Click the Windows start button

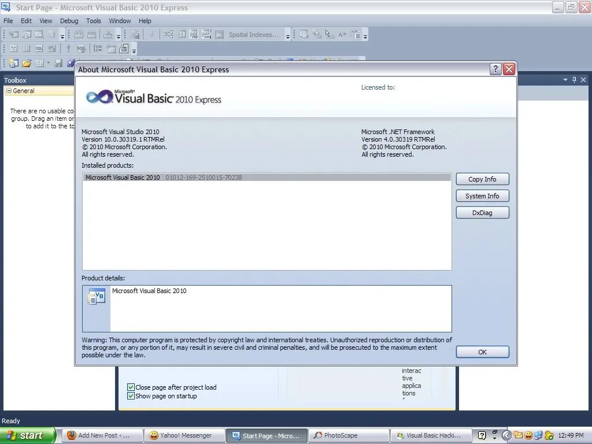click(28, 435)
